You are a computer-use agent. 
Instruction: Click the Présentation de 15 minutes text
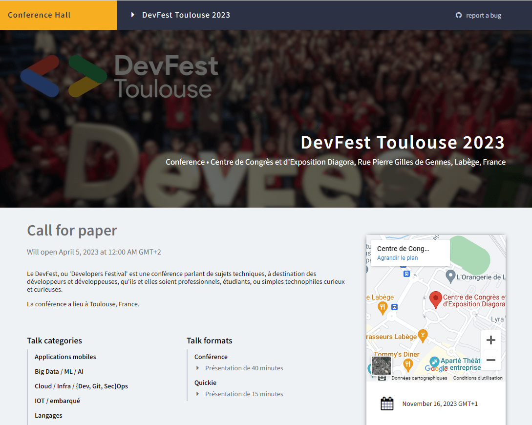pyautogui.click(x=244, y=394)
